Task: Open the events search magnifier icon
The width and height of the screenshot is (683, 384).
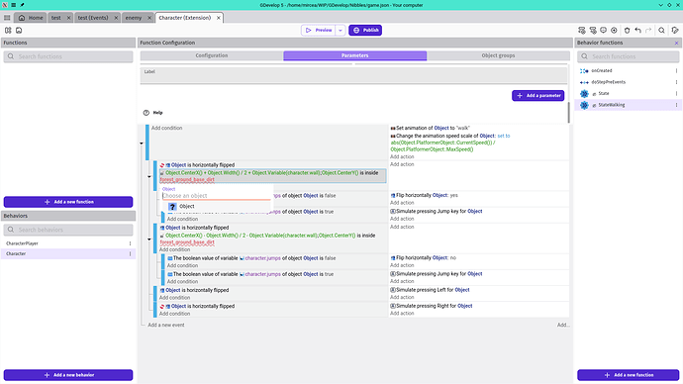Action: click(x=661, y=30)
